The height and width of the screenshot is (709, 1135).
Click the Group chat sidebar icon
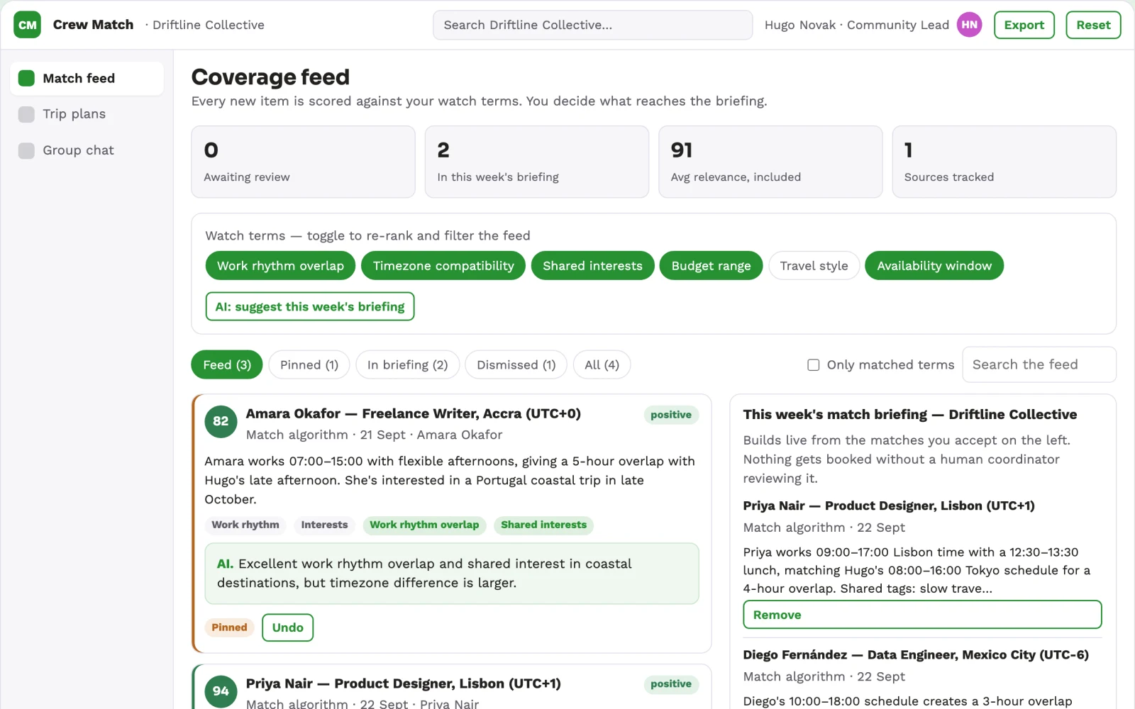pos(26,150)
